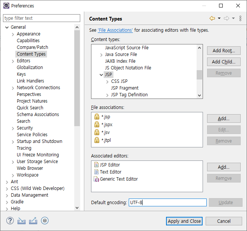The width and height of the screenshot is (247, 231).
Task: Expand the Security node
Action: coord(13,128)
